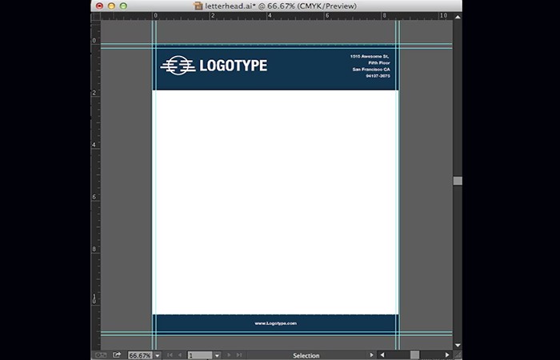Open the artboard navigation dropdown

pos(217,355)
